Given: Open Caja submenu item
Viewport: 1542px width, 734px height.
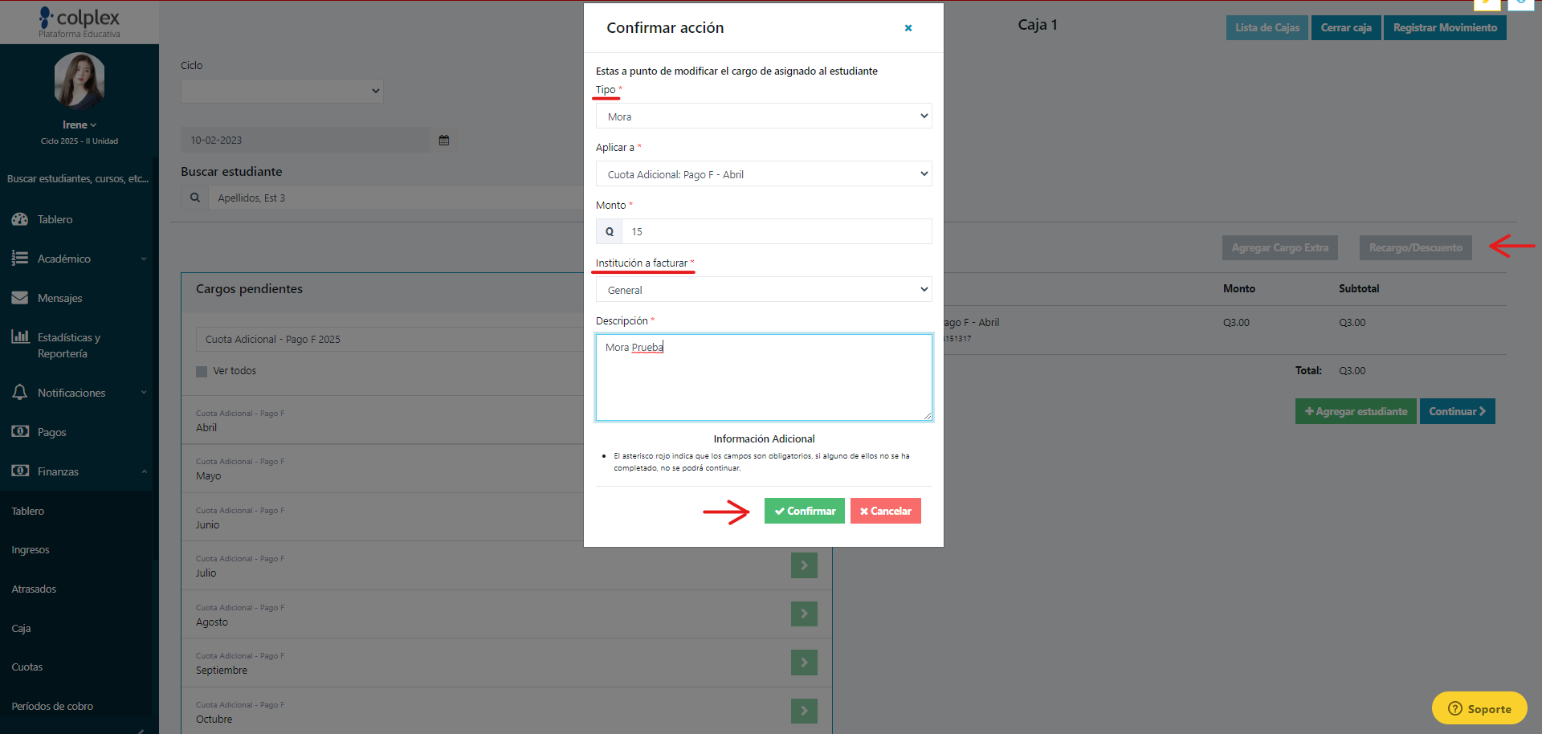Looking at the screenshot, I should (x=21, y=629).
